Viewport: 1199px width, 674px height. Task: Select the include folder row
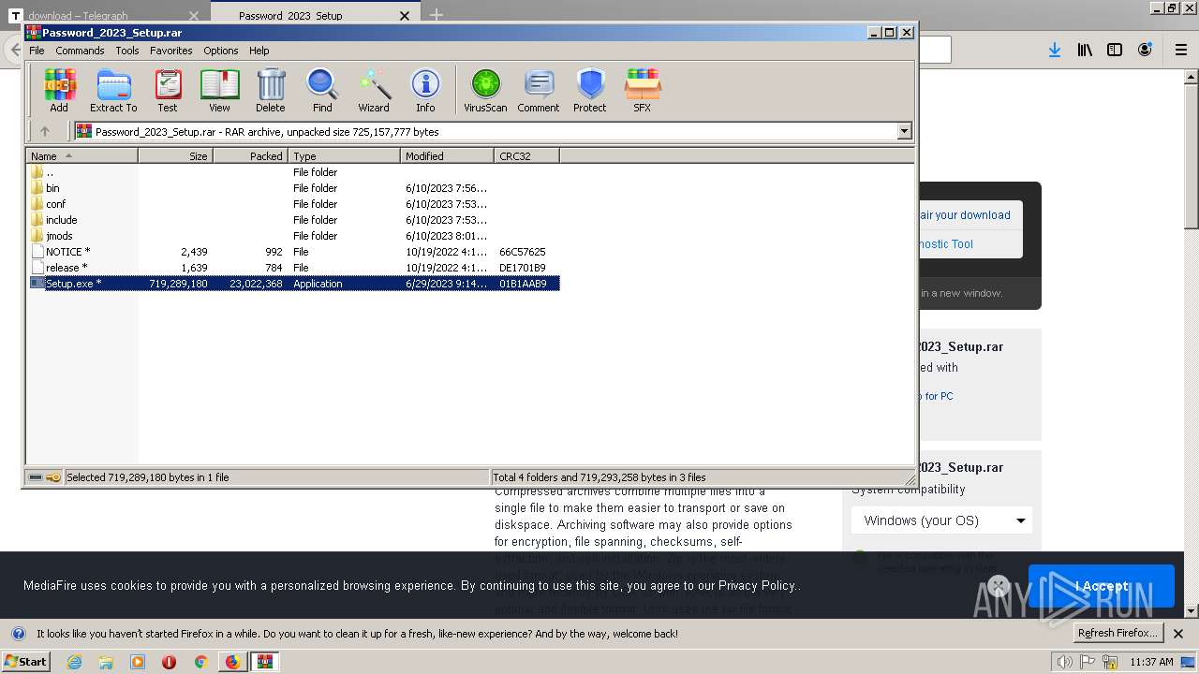click(x=292, y=220)
